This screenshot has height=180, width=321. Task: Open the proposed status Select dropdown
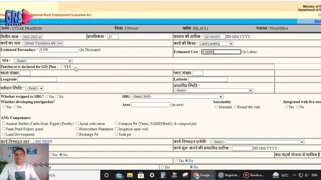[213, 90]
